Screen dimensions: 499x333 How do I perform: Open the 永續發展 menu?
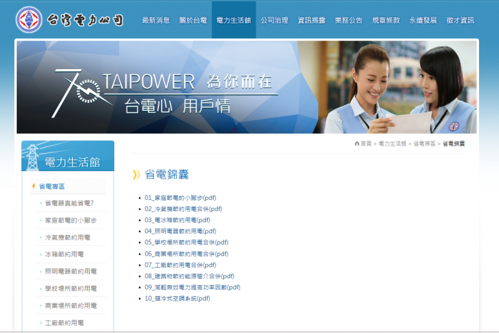pos(423,21)
